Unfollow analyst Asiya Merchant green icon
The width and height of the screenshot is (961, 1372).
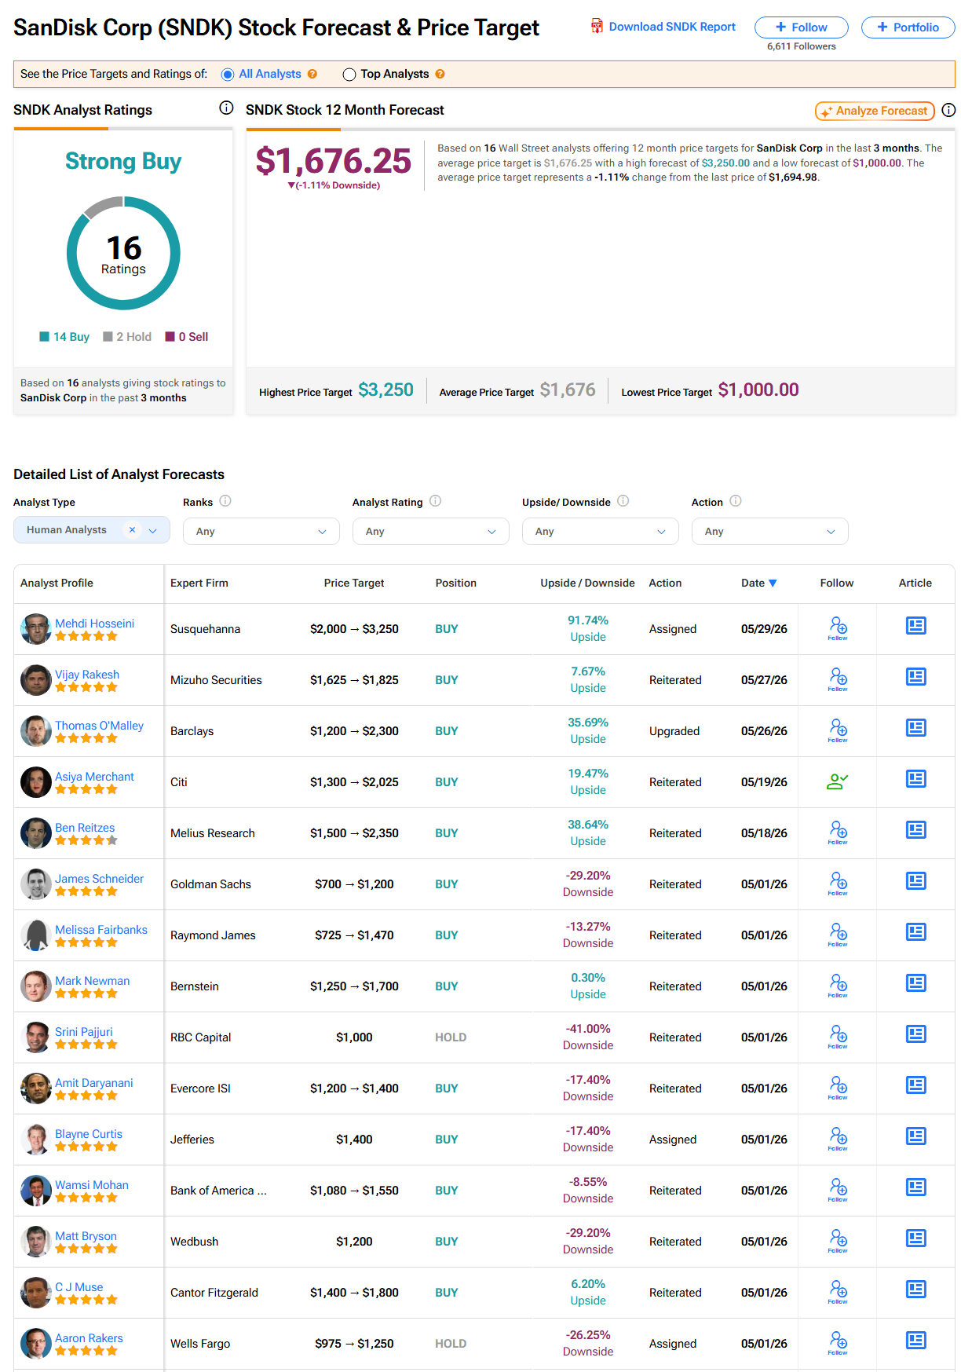click(x=838, y=781)
